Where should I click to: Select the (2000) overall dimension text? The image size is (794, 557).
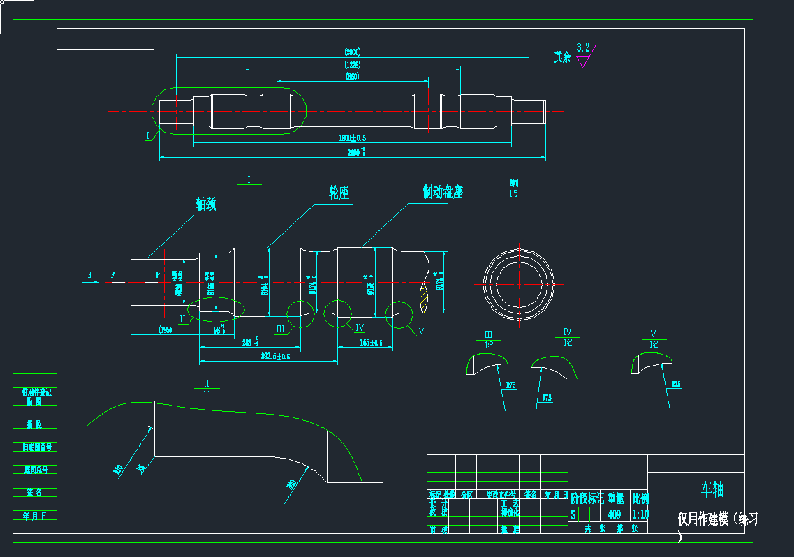[x=352, y=52]
